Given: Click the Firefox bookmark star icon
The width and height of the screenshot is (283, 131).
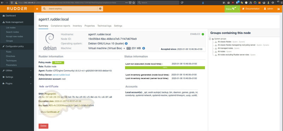Looking at the screenshot, I should (134, 3).
